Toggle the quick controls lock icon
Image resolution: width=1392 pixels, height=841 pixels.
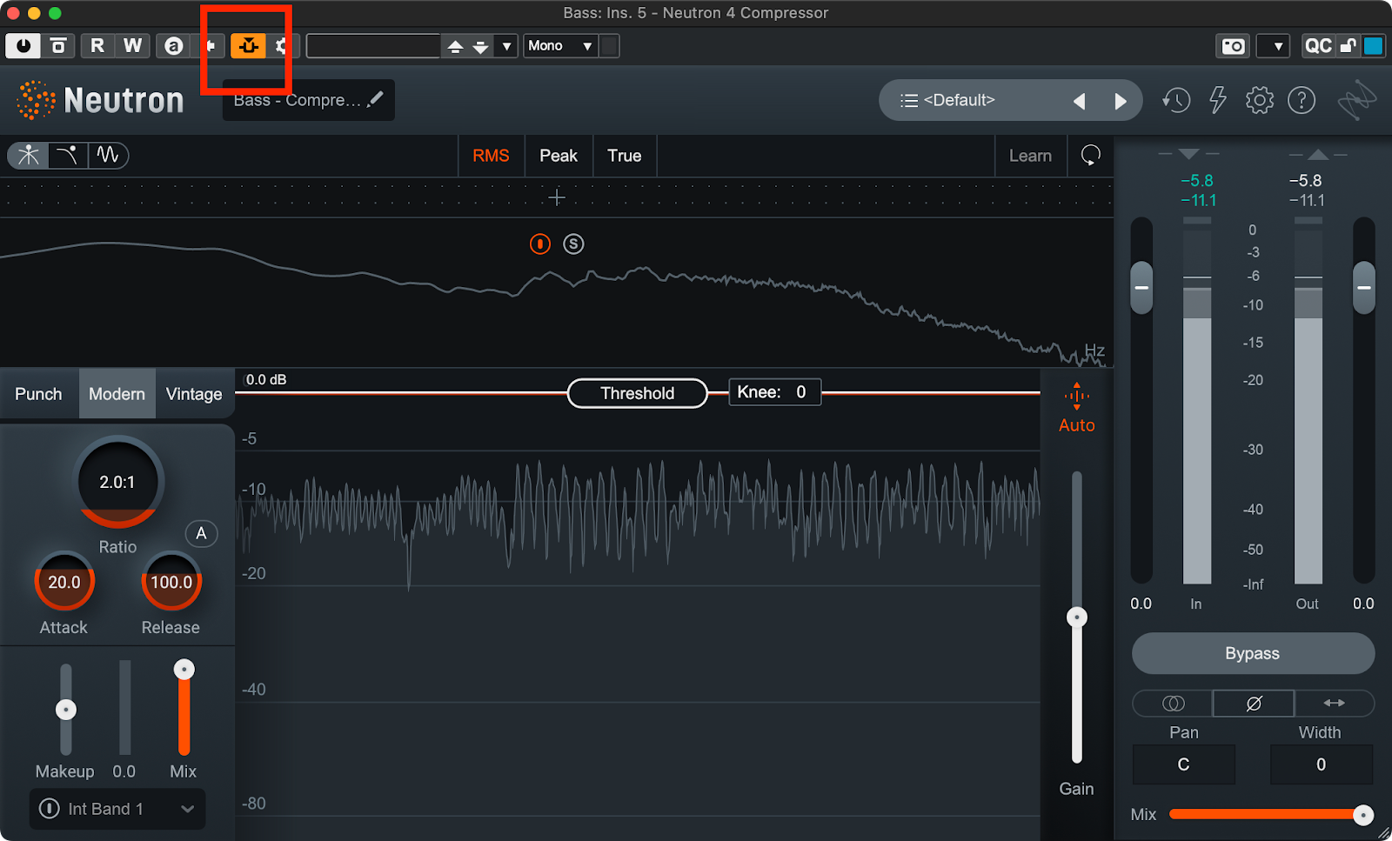1348,46
